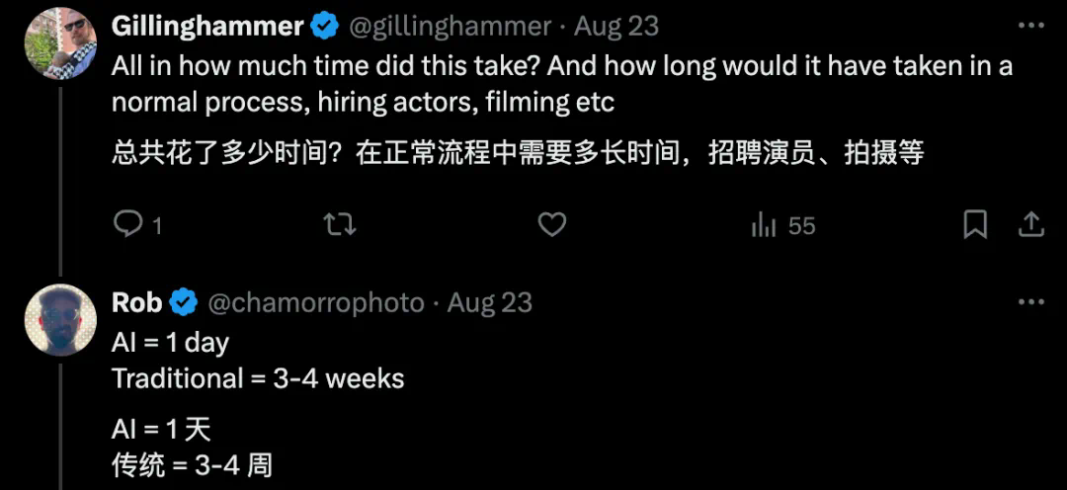Viewport: 1067px width, 490px height.
Task: Click the share icon on Gillinghammer's tweet
Action: click(x=1030, y=225)
